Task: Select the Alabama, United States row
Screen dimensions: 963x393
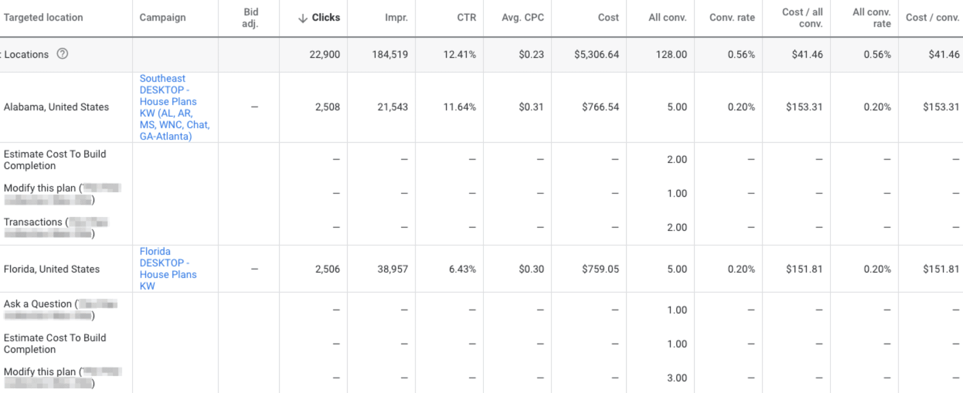Action: pyautogui.click(x=56, y=107)
